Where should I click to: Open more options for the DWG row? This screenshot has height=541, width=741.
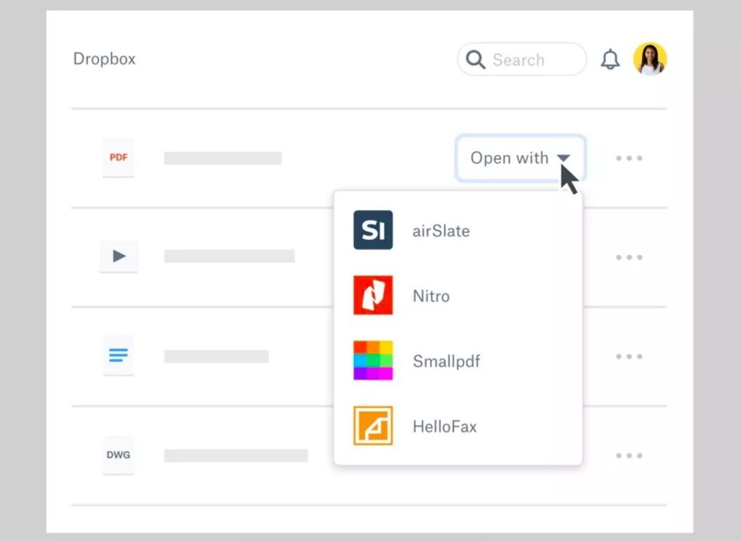pos(629,456)
